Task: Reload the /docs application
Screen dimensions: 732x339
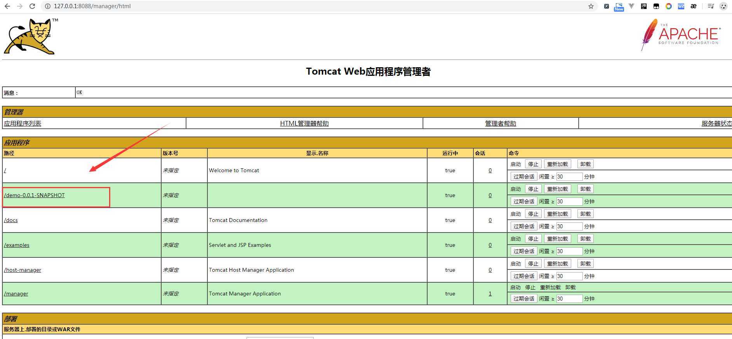Action: point(557,214)
